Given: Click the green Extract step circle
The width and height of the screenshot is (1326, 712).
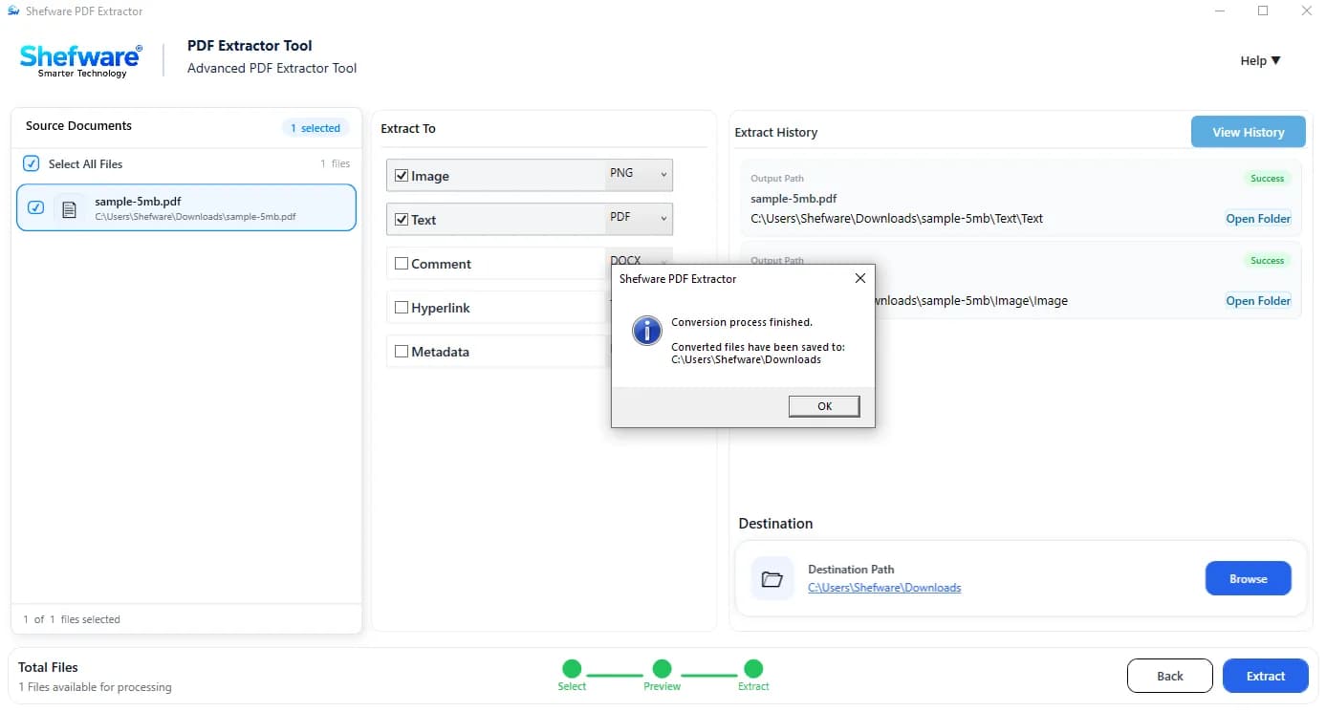Looking at the screenshot, I should pos(753,669).
